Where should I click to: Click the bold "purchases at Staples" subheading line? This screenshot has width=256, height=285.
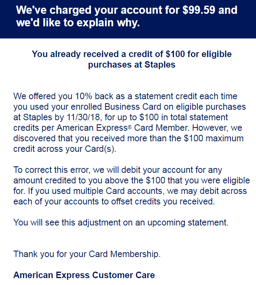click(131, 65)
